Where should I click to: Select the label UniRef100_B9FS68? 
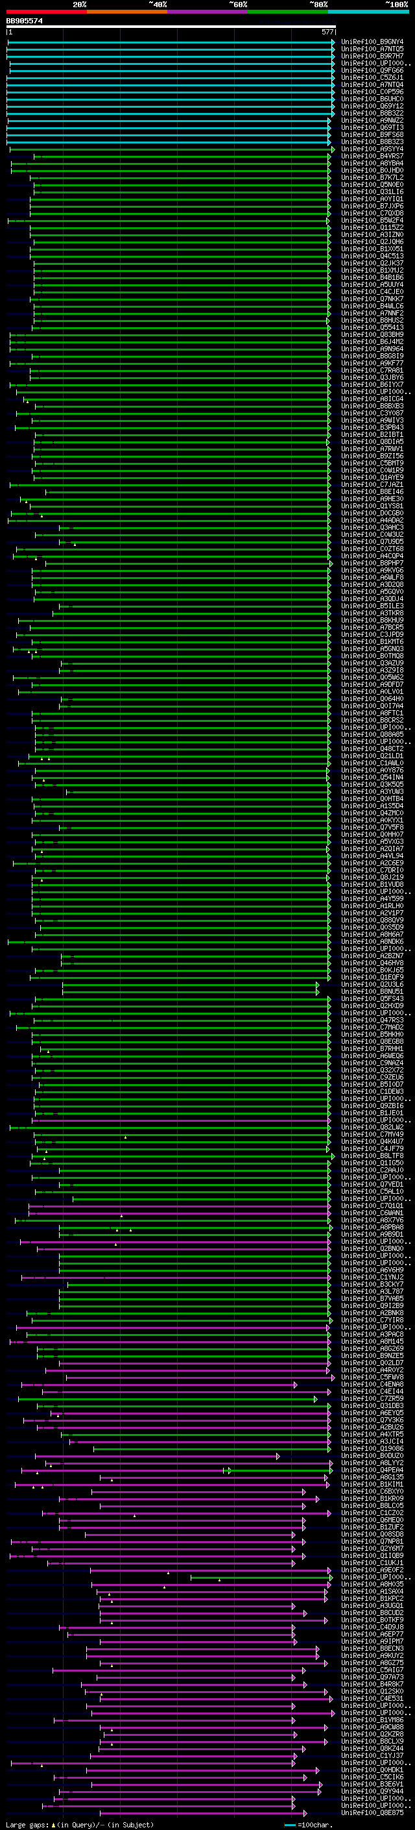[x=372, y=134]
